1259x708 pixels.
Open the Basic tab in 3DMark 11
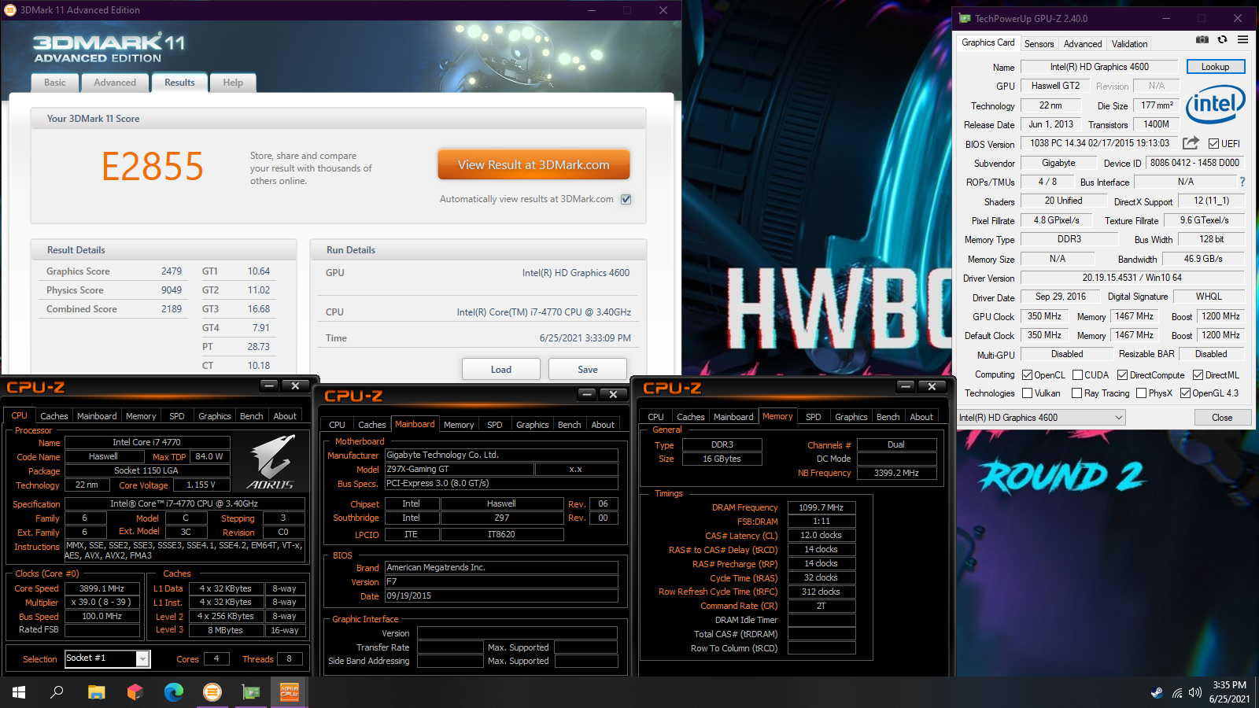coord(55,83)
